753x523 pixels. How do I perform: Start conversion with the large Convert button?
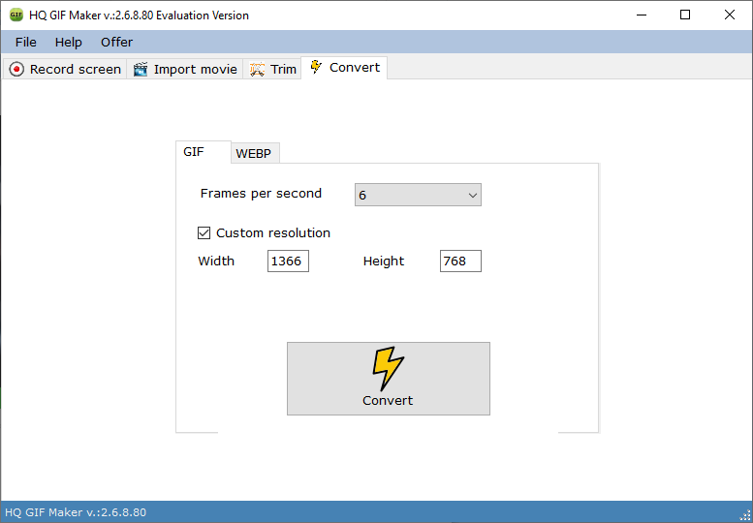[x=389, y=379]
